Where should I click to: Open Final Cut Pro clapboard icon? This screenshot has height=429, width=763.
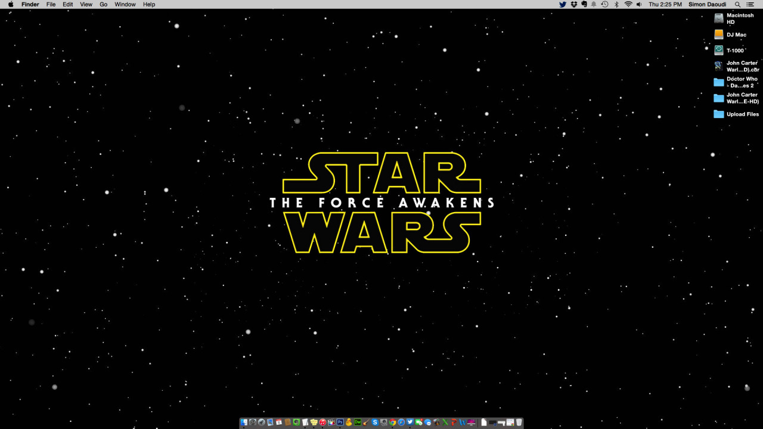[x=331, y=422]
